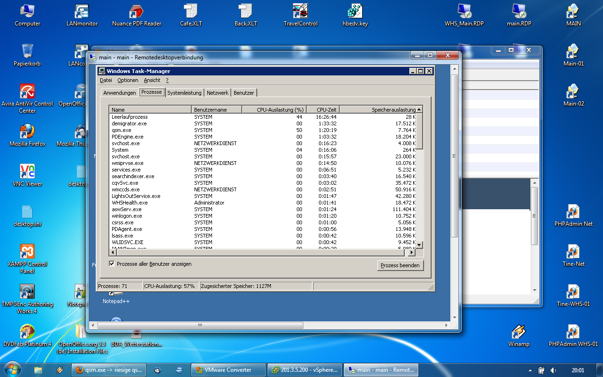The width and height of the screenshot is (603, 377).
Task: Select the demigrator.exe process row
Action: (x=263, y=123)
